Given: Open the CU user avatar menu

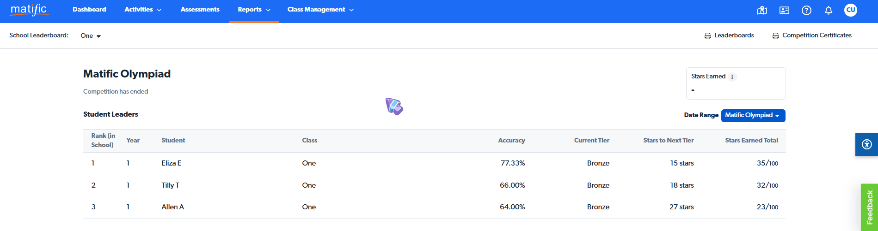Looking at the screenshot, I should pyautogui.click(x=851, y=10).
